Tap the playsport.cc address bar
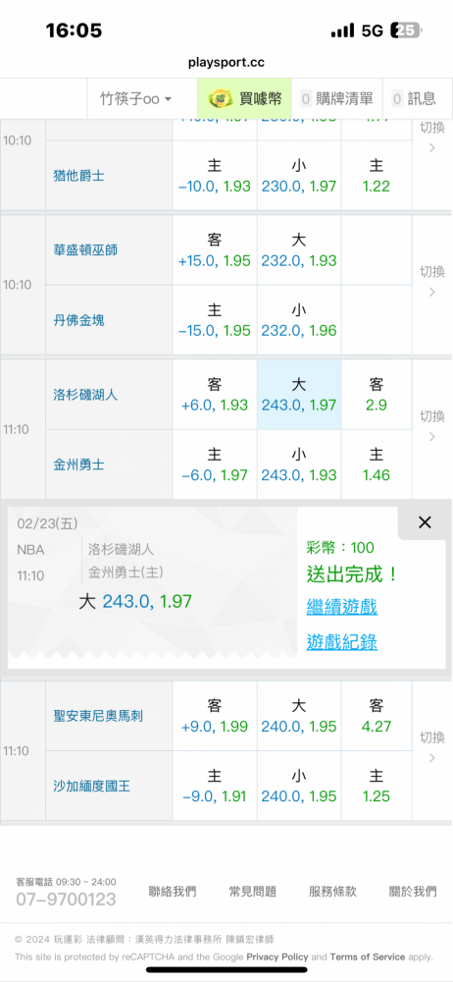This screenshot has width=453, height=982. [x=226, y=63]
